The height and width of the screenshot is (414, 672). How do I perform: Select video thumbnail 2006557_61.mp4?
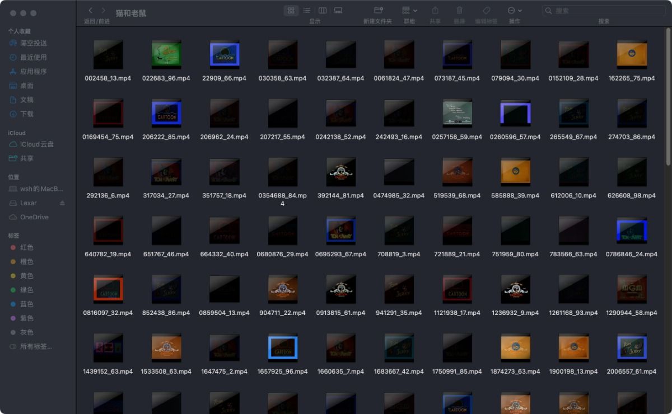pos(632,347)
